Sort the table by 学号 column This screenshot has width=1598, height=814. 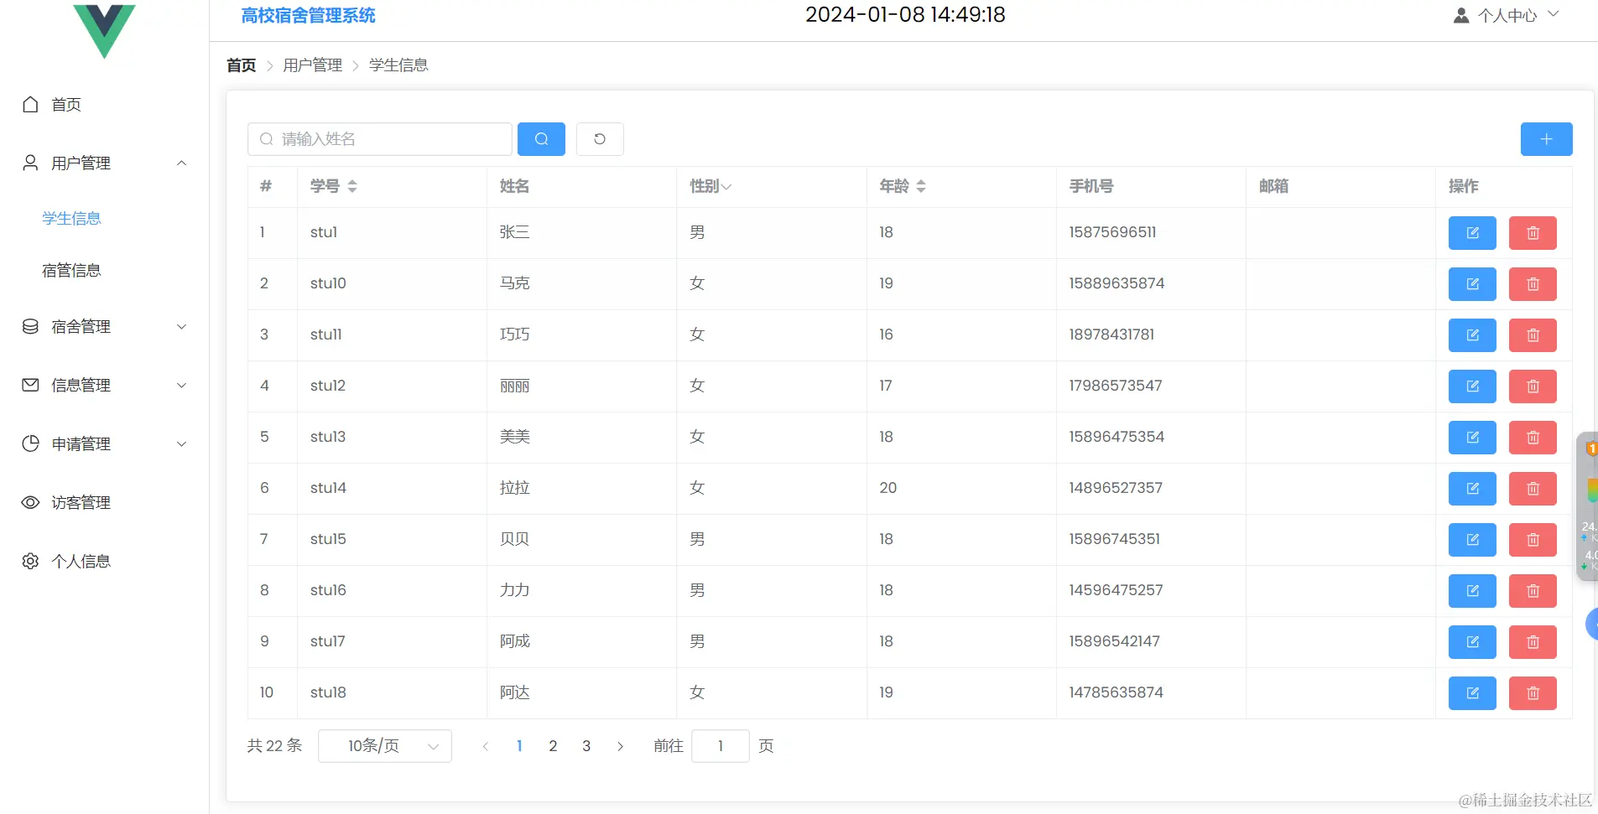(x=352, y=186)
